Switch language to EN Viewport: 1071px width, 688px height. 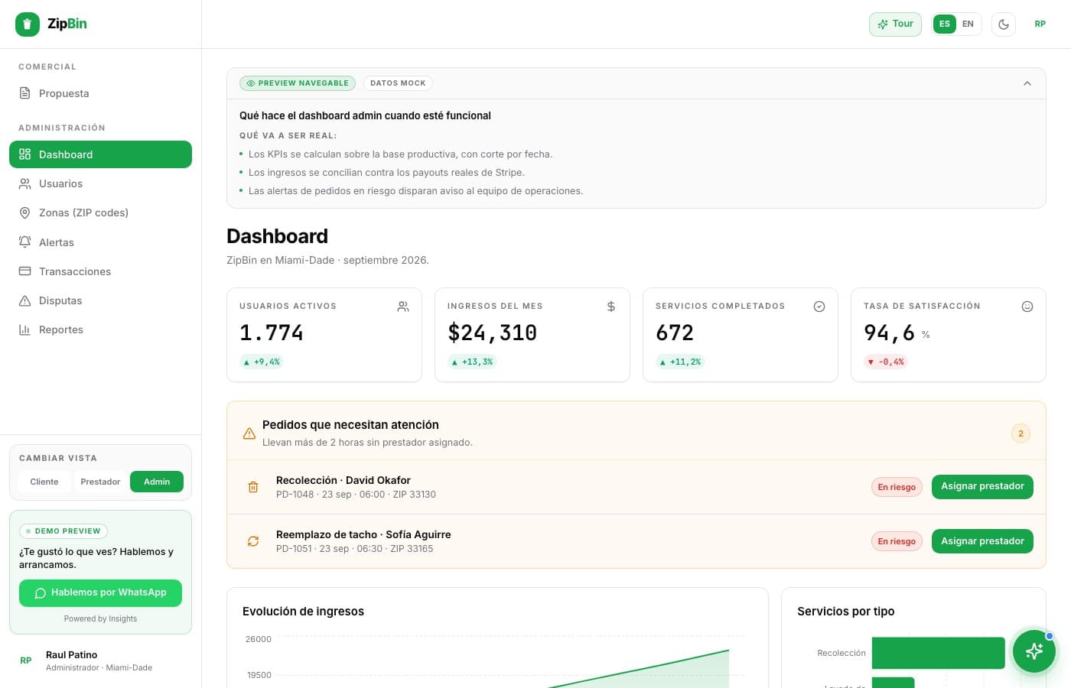(968, 24)
